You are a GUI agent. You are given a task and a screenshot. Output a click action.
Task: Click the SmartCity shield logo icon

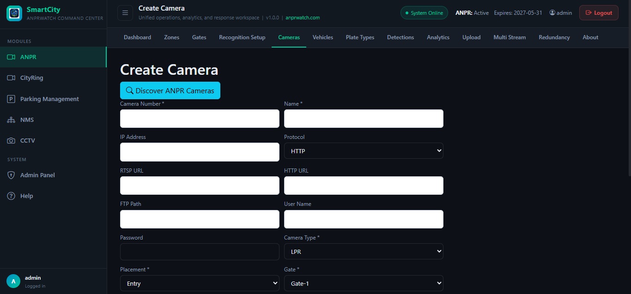[14, 13]
